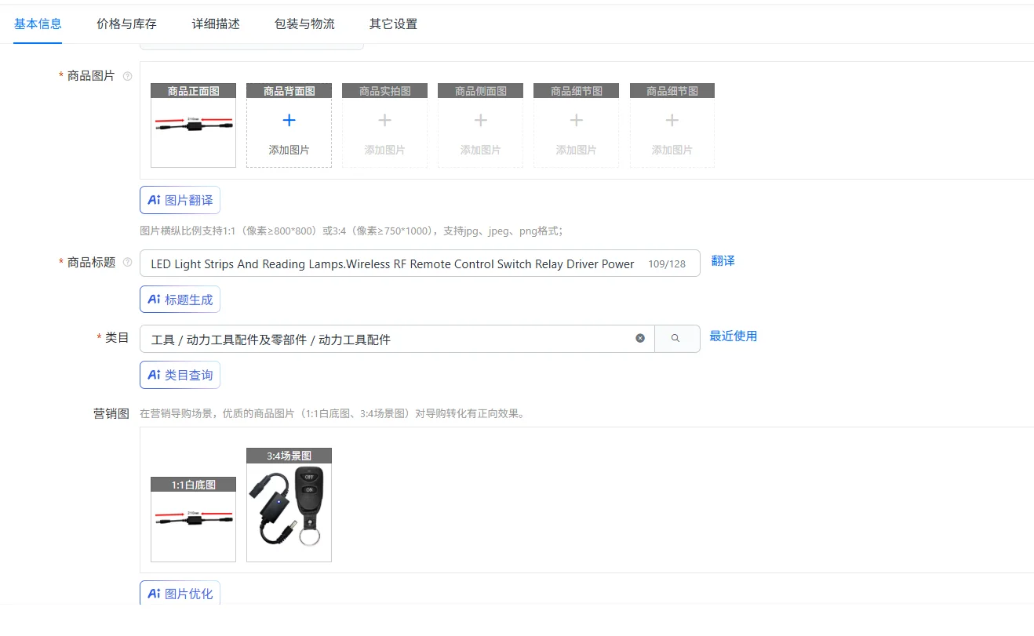Open the 价格与库存 tab
The image size is (1034, 636).
tap(126, 24)
